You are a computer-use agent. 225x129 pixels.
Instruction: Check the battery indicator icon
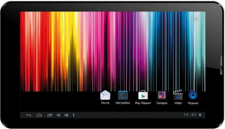(x=200, y=115)
